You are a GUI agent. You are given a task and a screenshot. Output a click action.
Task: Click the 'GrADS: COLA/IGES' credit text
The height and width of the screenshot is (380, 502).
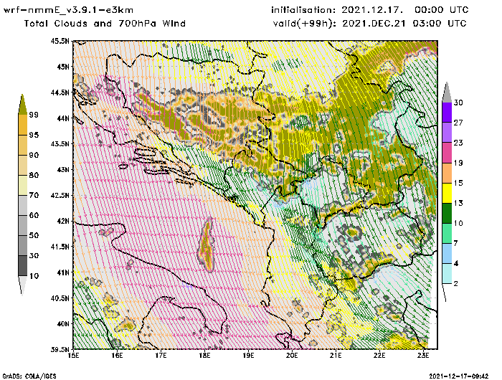(x=29, y=376)
